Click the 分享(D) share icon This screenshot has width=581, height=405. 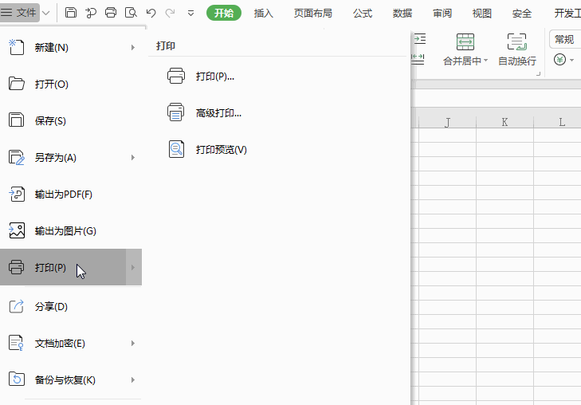click(16, 306)
